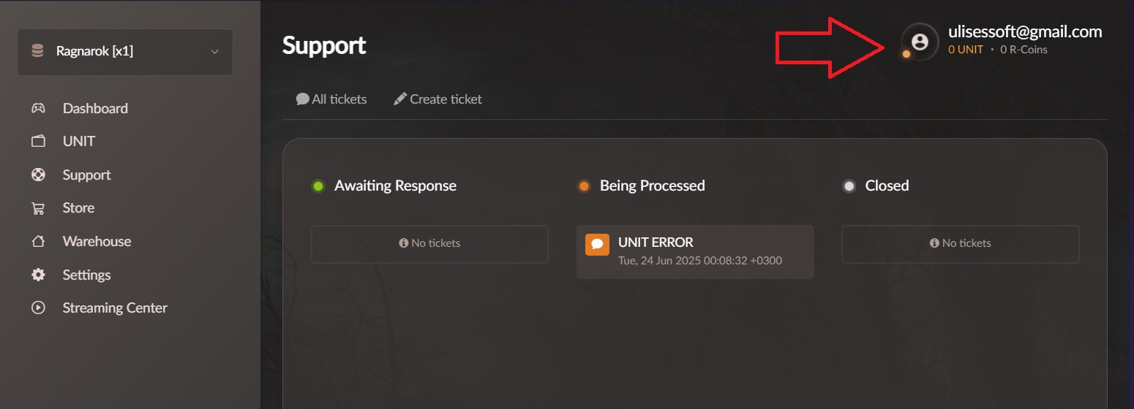Click the Settings gear icon
The height and width of the screenshot is (409, 1134).
point(38,275)
